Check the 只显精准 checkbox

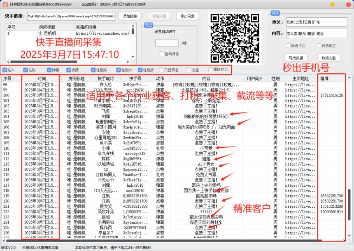coord(161,70)
